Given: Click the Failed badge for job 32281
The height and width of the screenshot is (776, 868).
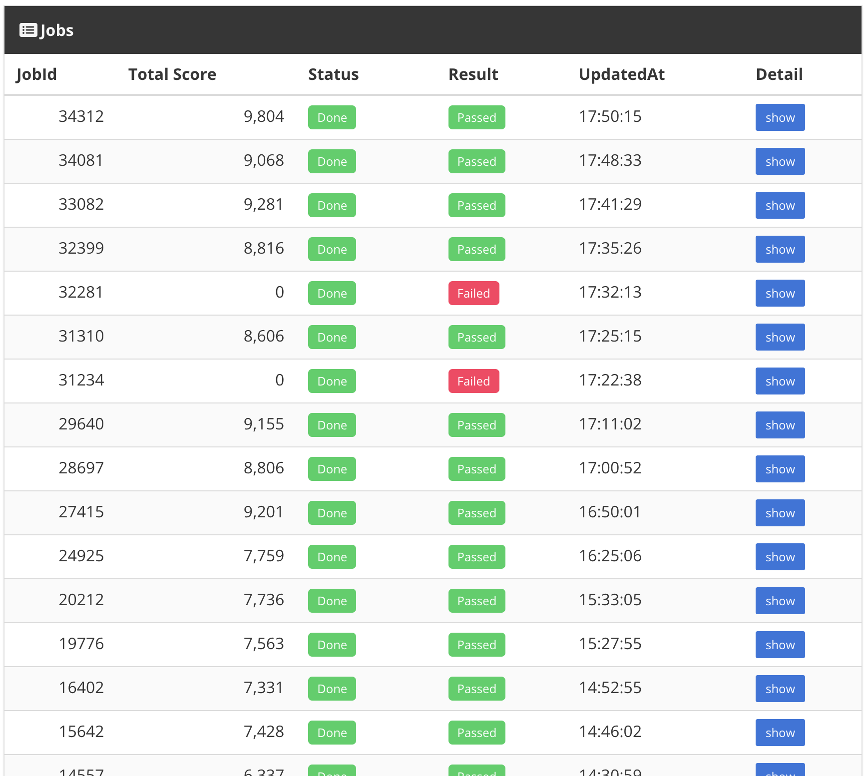Looking at the screenshot, I should tap(474, 293).
